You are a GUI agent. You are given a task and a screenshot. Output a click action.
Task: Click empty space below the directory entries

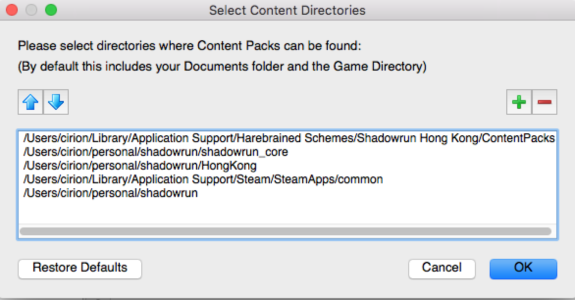pos(287,212)
